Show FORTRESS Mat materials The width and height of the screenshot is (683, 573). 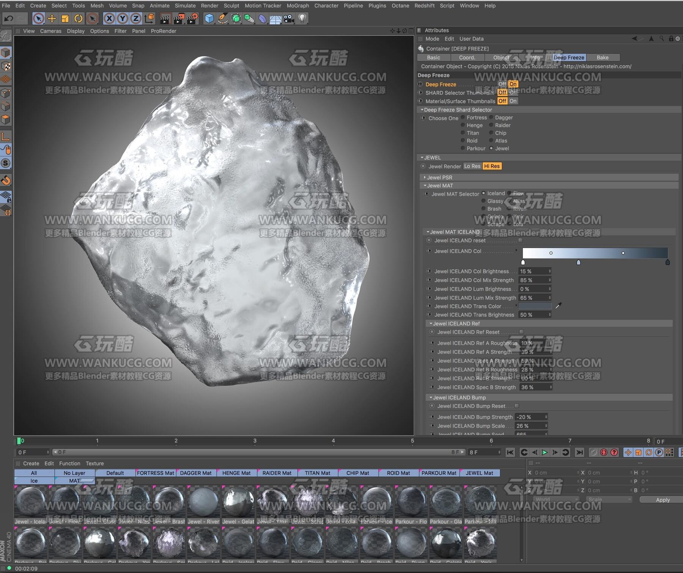pos(155,473)
